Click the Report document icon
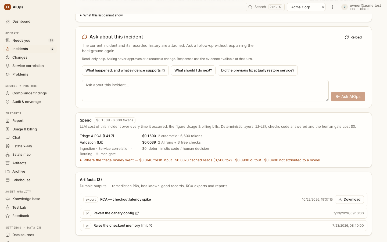 point(8,121)
